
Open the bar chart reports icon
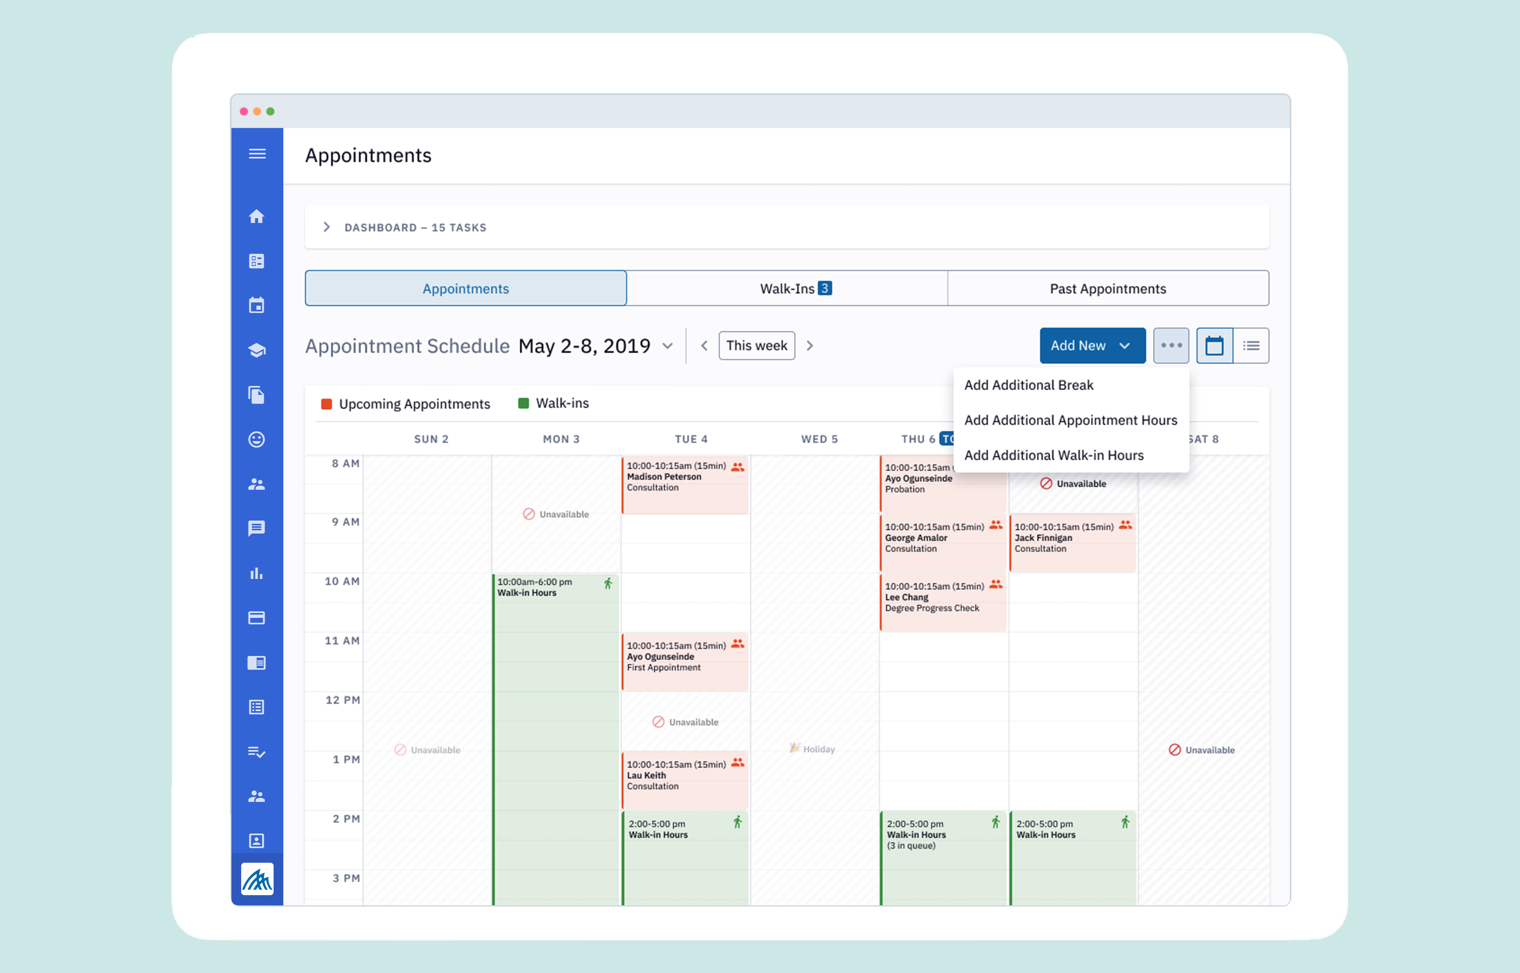(x=257, y=573)
